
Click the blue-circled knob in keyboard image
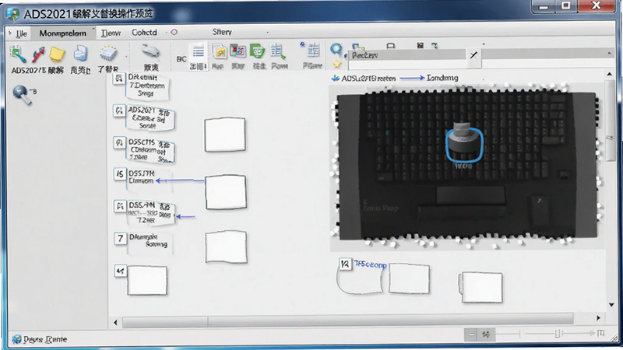463,144
